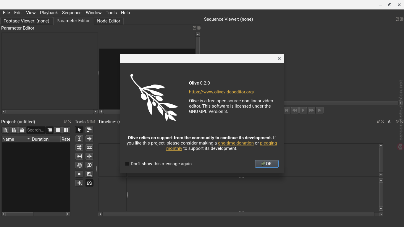Select the Edit (I-beam) tool
The height and width of the screenshot is (227, 404).
coord(79,139)
